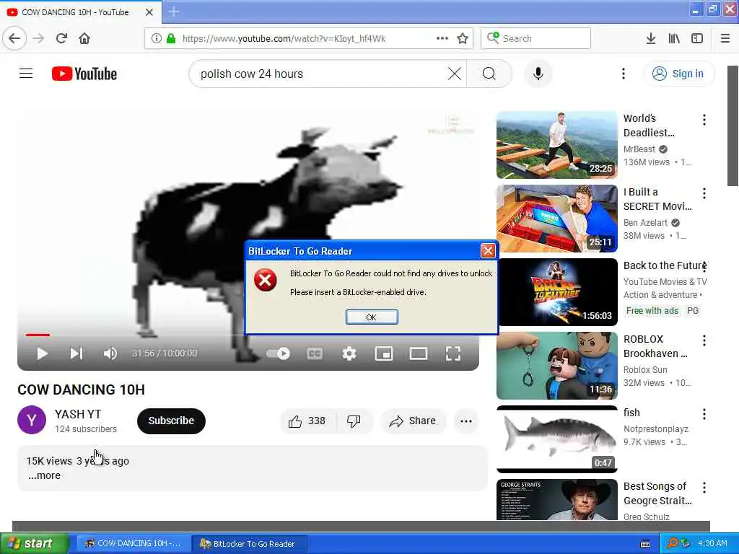The image size is (739, 554).
Task: Toggle the autoplay switch in player
Action: point(278,353)
